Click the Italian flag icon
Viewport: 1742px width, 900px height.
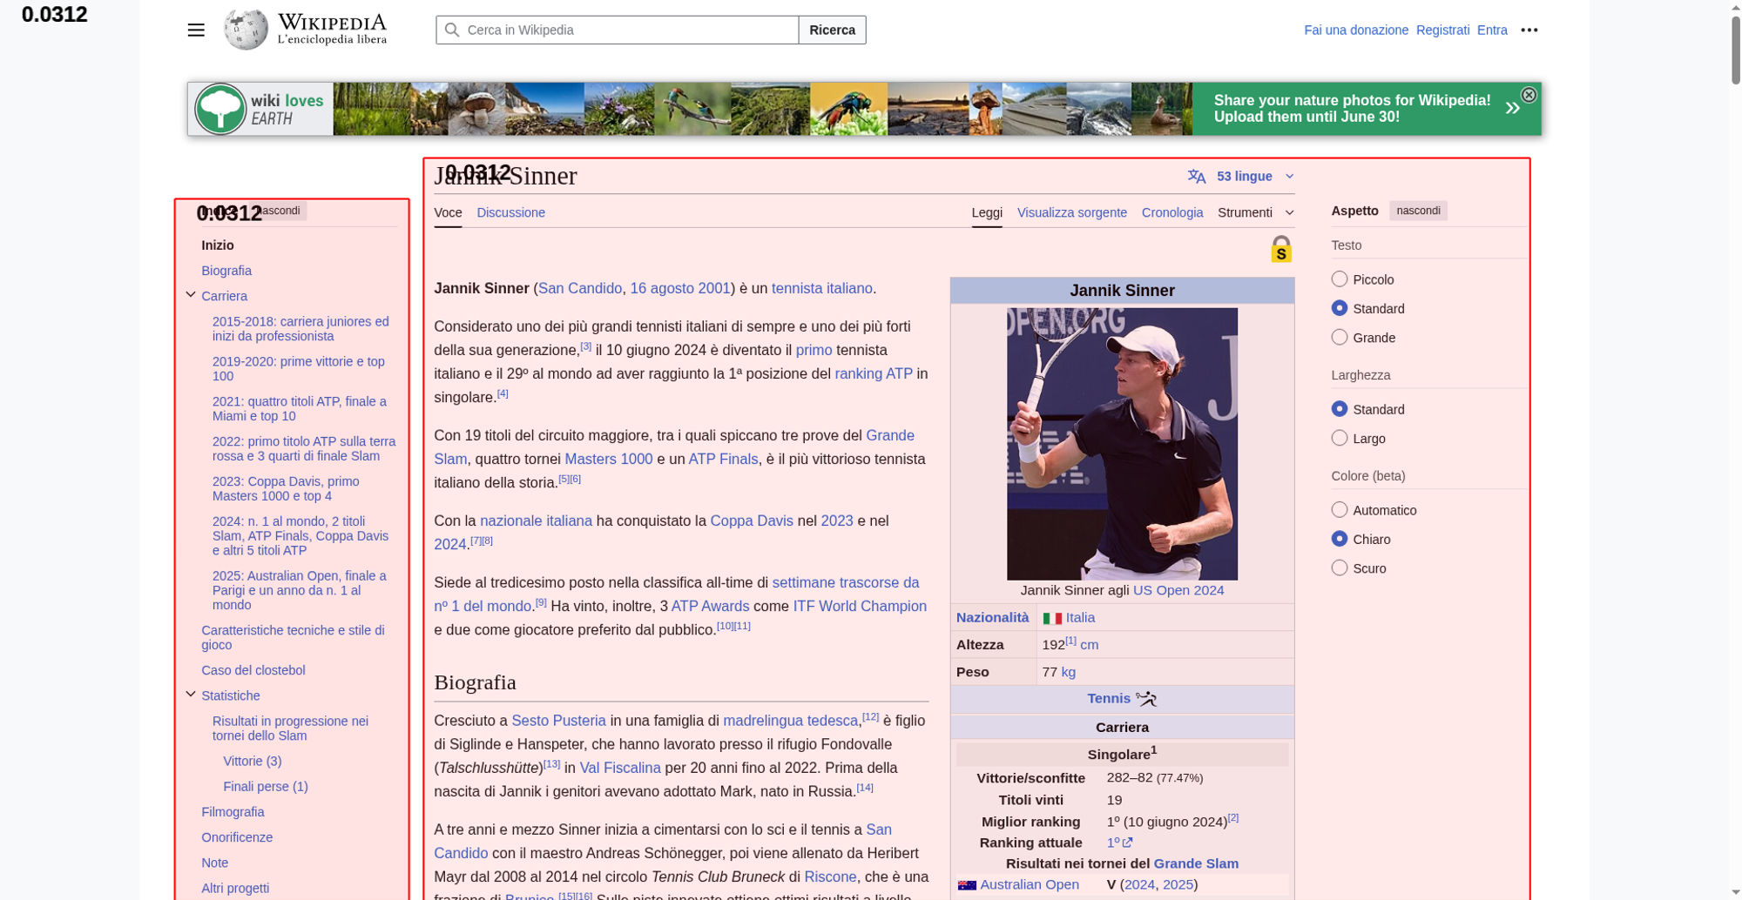click(1052, 618)
